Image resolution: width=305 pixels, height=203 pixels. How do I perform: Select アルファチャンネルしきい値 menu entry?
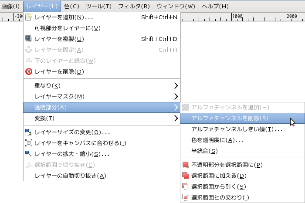click(x=237, y=129)
